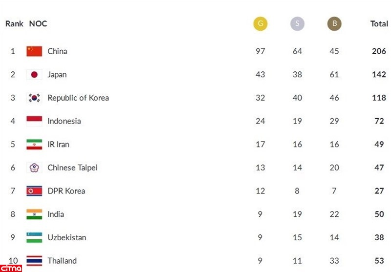
Task: Click the IR Iran flag icon
Action: tap(34, 145)
